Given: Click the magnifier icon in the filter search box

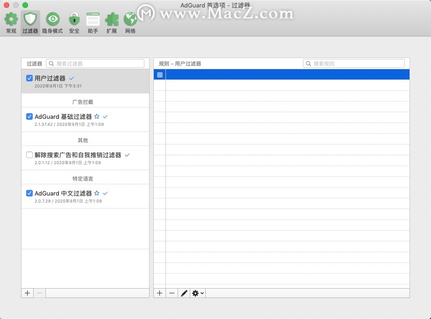Looking at the screenshot, I should pos(51,64).
